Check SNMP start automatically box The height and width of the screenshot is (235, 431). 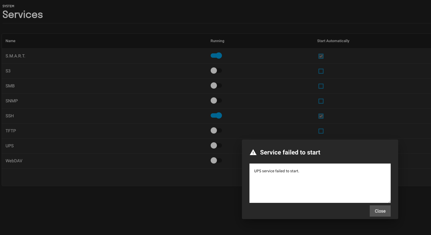321,101
